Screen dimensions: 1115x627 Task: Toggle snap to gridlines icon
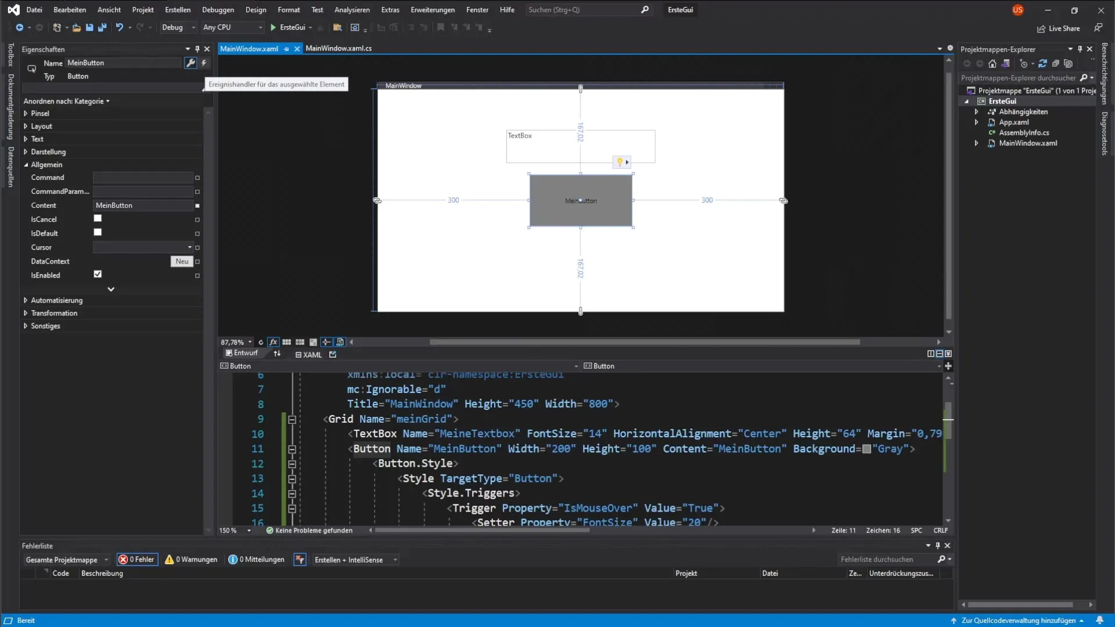point(300,343)
